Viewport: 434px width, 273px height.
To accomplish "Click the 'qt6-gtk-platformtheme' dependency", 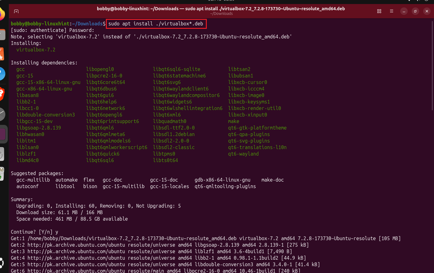I will pyautogui.click(x=257, y=128).
